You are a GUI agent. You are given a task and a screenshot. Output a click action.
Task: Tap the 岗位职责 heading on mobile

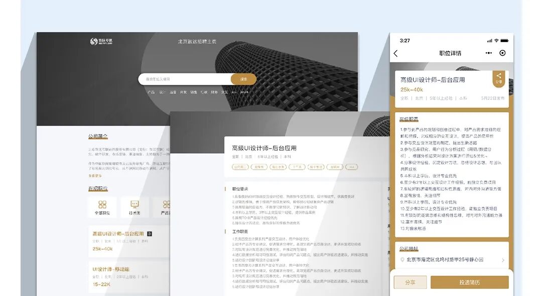409,119
